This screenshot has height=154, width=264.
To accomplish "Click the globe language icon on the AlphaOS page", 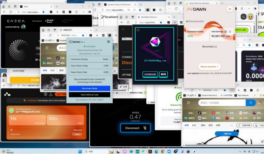I will click(x=45, y=94).
